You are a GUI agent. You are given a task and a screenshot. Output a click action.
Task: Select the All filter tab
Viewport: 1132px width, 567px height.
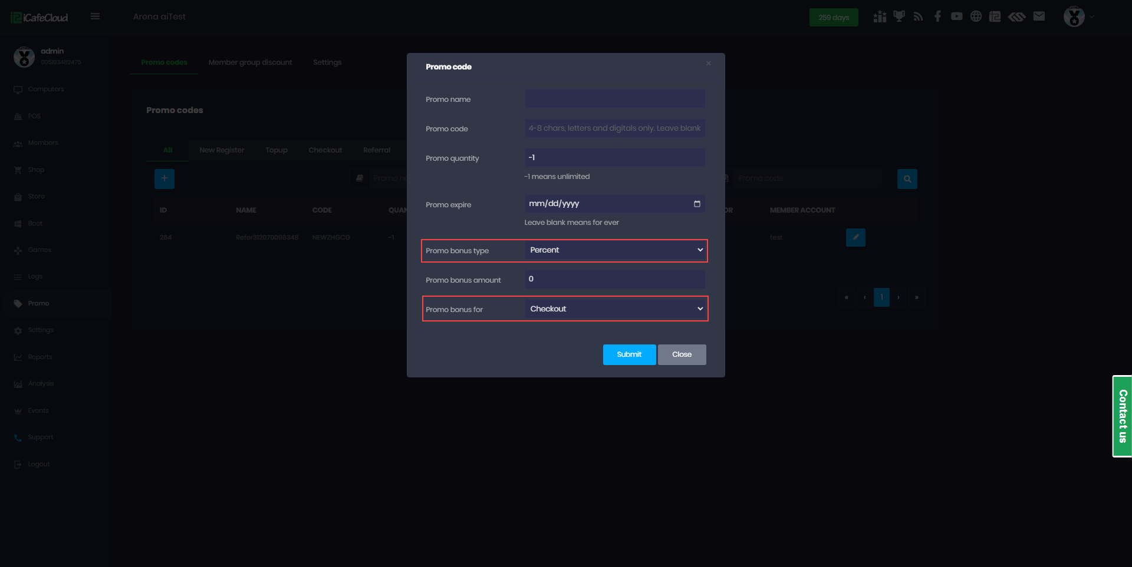(x=168, y=150)
